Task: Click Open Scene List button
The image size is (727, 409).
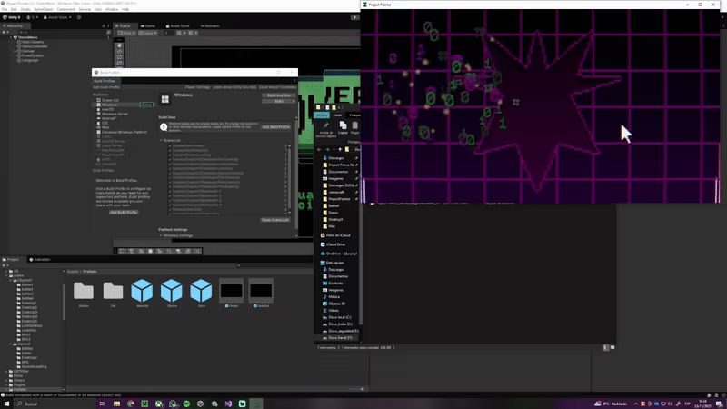Action: (275, 220)
